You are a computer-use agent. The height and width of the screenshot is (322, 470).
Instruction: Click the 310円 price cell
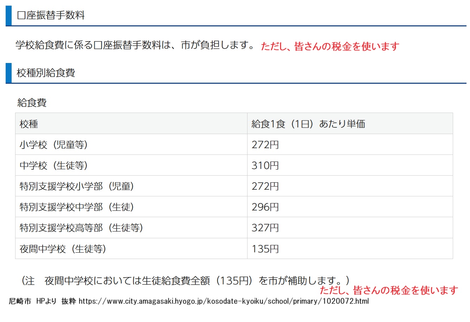coord(265,165)
